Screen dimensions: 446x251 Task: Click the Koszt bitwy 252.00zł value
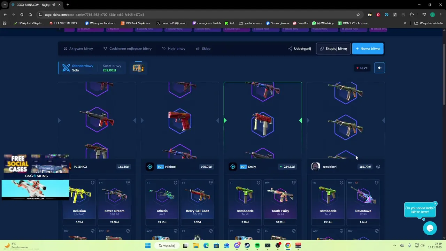point(109,70)
